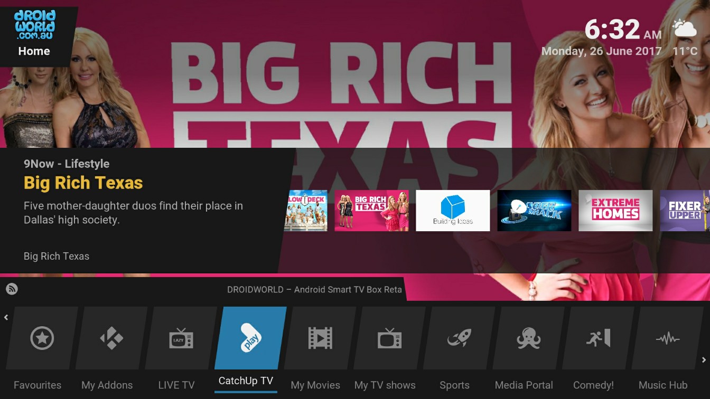Select the Media Portal menu label
The height and width of the screenshot is (399, 710).
(524, 385)
